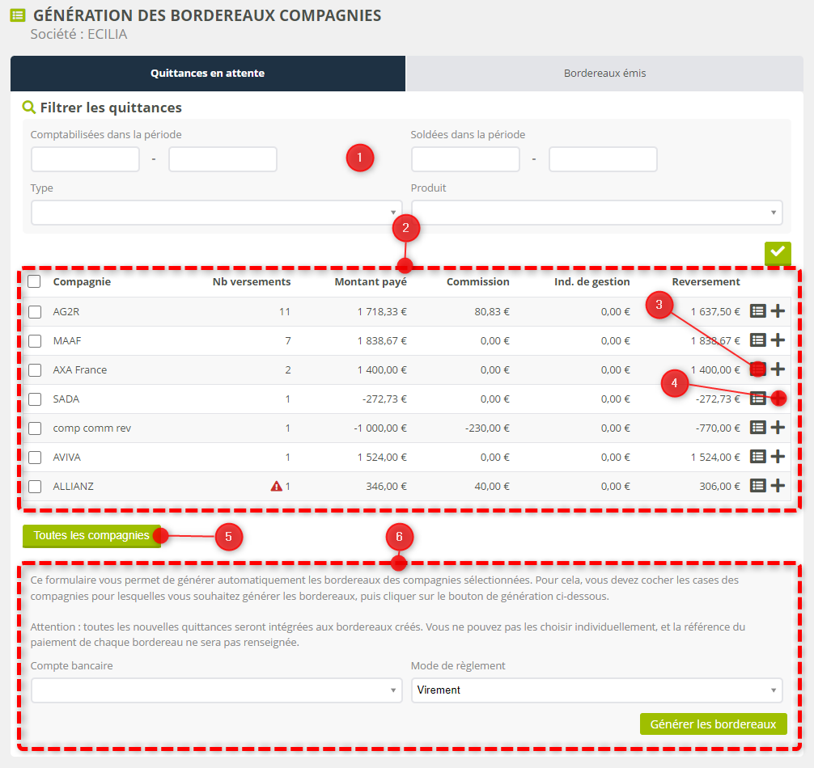This screenshot has height=768, width=814.
Task: Click the warning triangle on ALLIANZ row
Action: pyautogui.click(x=276, y=486)
